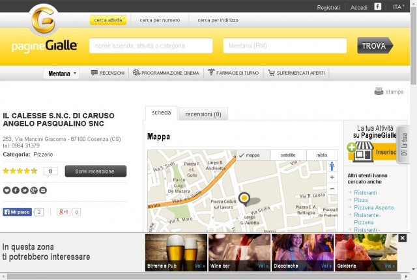Open the Discoteche thumbnail

point(302,253)
